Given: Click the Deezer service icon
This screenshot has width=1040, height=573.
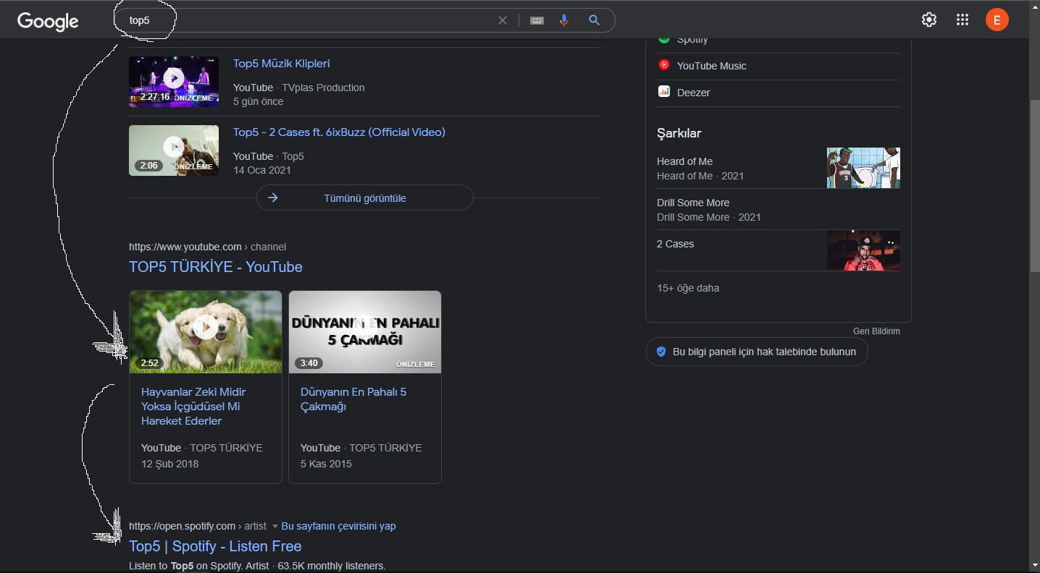Looking at the screenshot, I should pyautogui.click(x=664, y=92).
